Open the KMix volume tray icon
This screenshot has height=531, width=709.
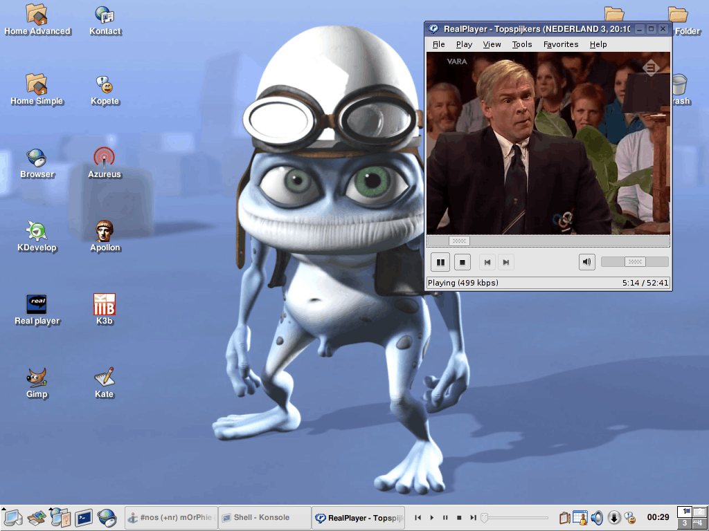pos(597,517)
